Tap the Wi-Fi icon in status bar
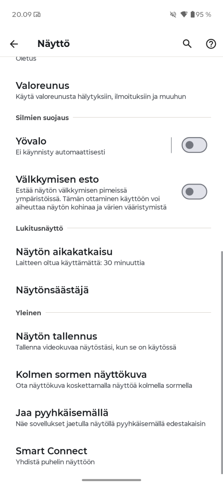The height and width of the screenshot is (486, 223). [184, 14]
